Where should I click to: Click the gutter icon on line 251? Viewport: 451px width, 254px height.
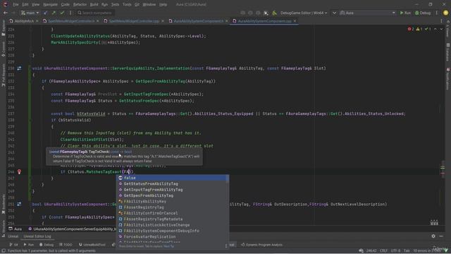[x=19, y=204]
